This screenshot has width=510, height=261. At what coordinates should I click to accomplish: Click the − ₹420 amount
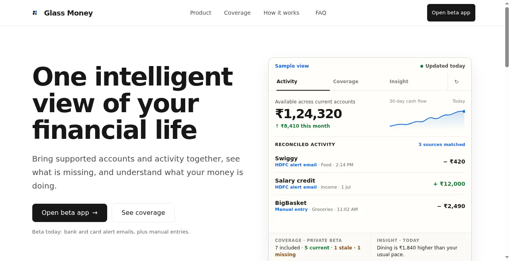click(454, 162)
